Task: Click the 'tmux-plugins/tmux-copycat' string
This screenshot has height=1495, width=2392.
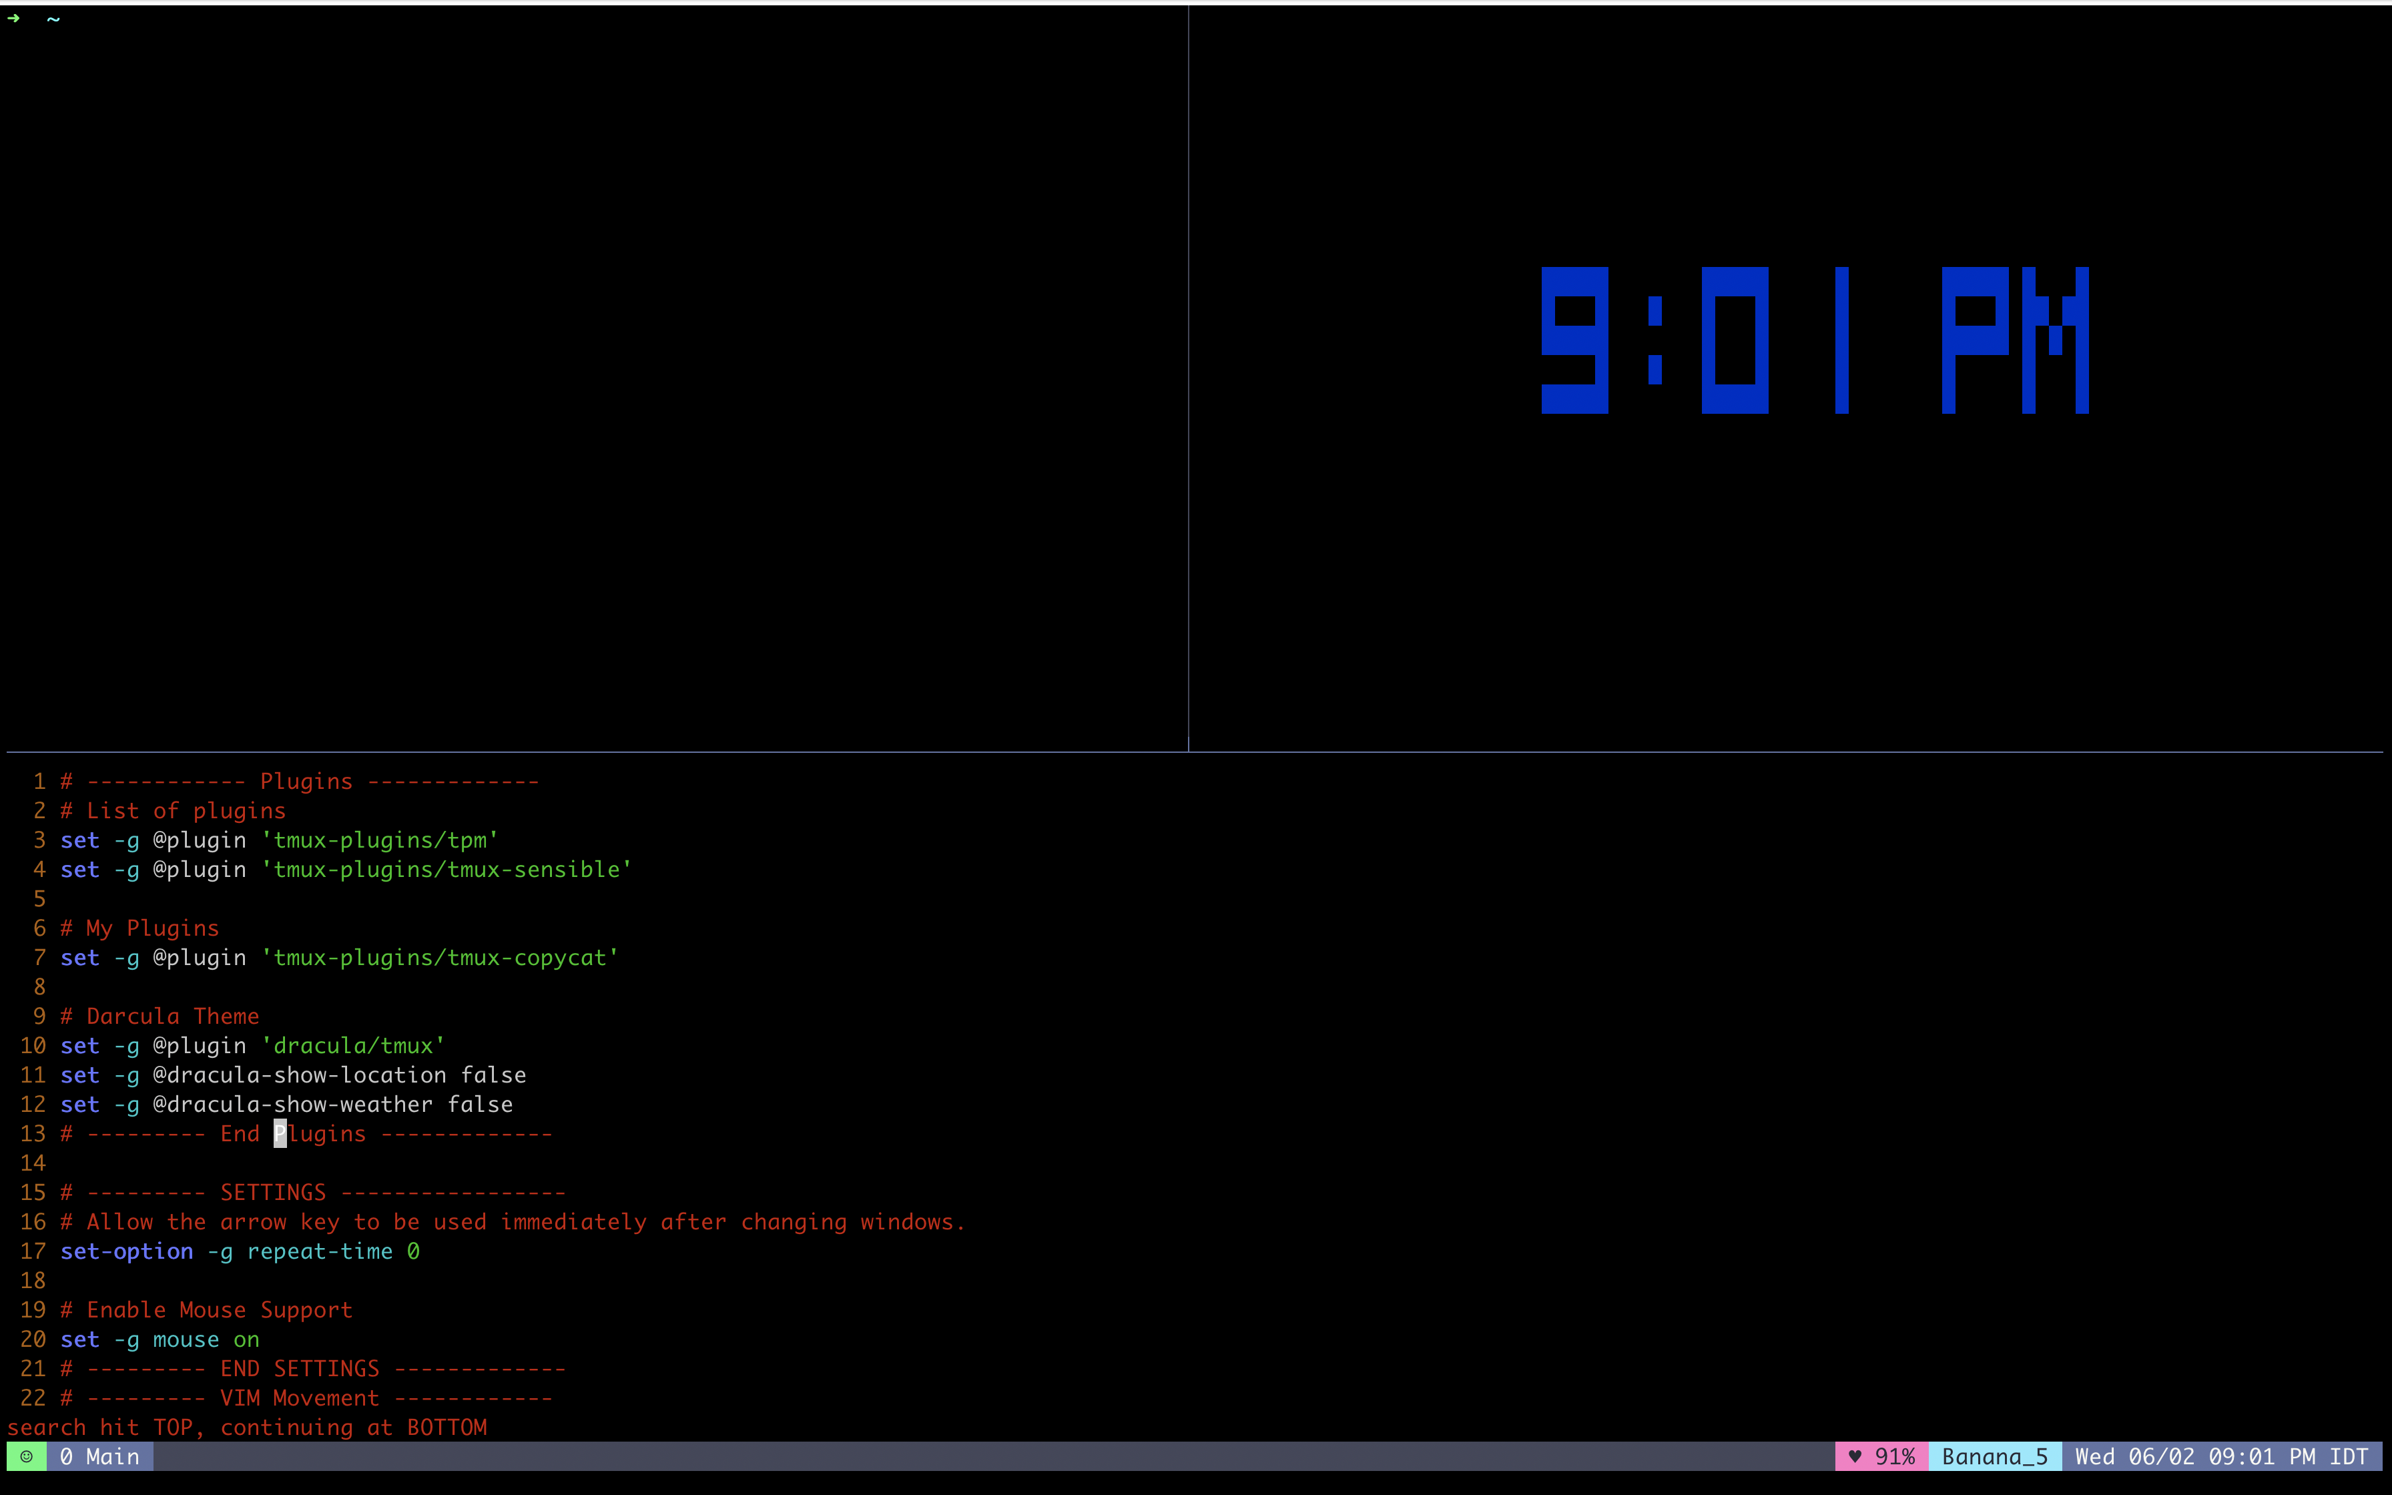Action: 440,957
